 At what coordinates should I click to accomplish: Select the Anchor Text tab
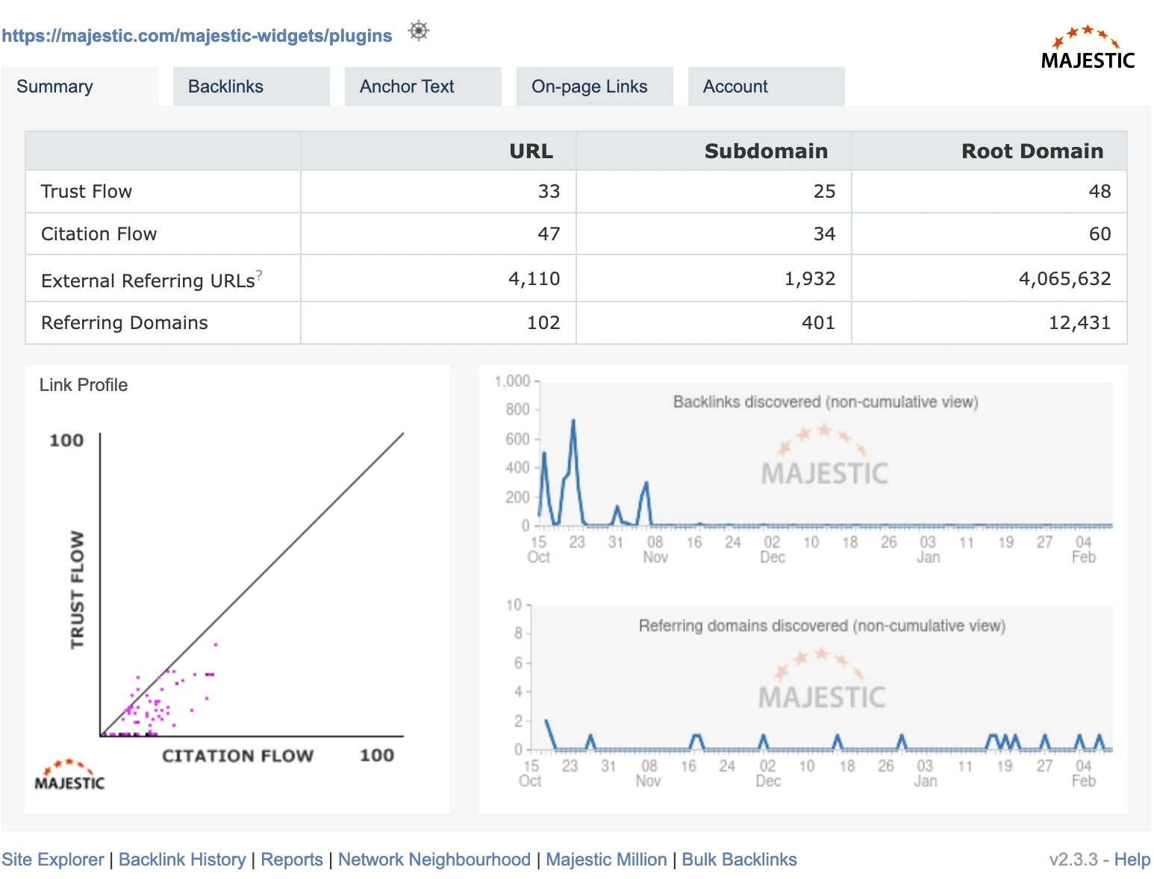[423, 87]
